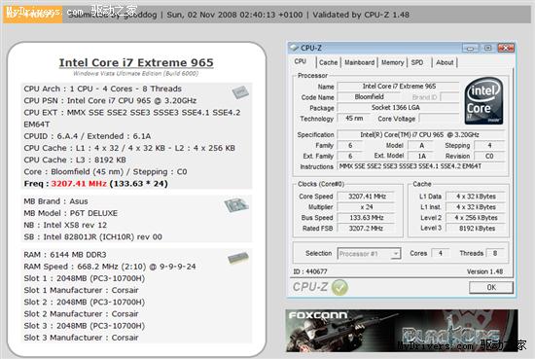Click the Cores value 4
Viewport: 535px width, 359px height.
coord(441,253)
